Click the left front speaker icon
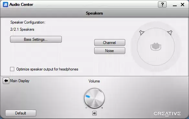Viewport: 189px width, 119px height. coord(141,32)
